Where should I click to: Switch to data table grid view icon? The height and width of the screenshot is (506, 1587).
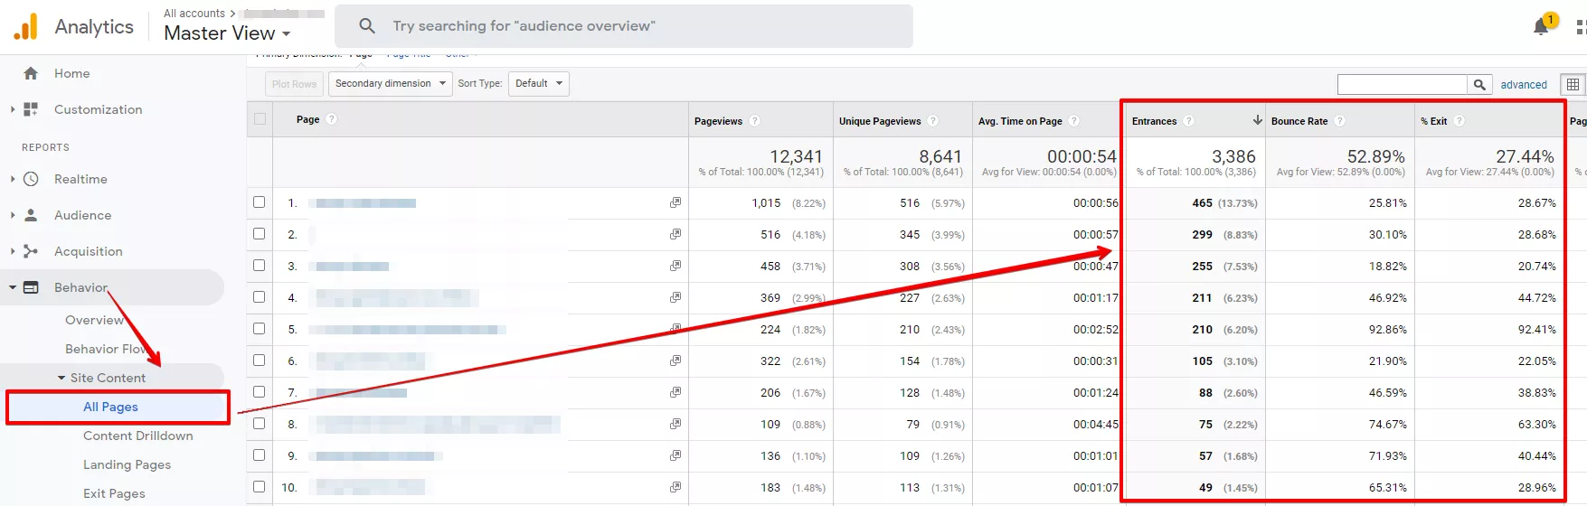[1573, 84]
